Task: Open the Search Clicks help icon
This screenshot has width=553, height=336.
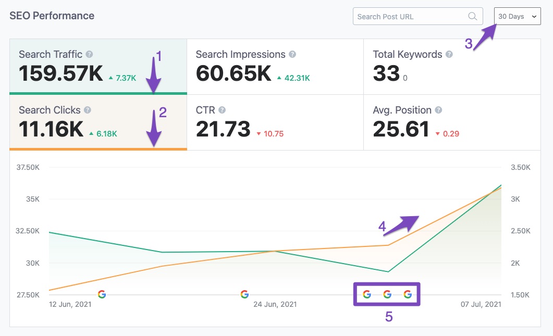Action: 88,110
